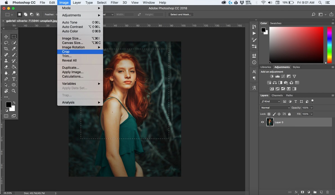Open the Opacity dropdown arrow
Viewport: 335px width, 195px height.
click(312, 108)
